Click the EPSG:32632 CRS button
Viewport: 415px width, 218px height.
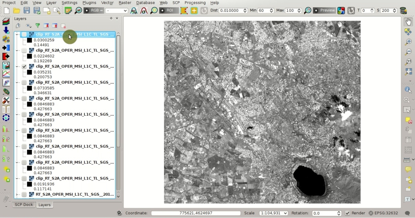click(383, 213)
